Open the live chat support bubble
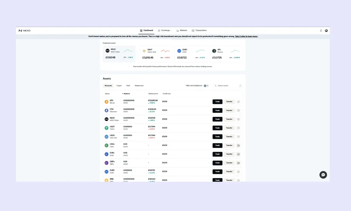Image resolution: width=351 pixels, height=211 pixels. (x=323, y=175)
